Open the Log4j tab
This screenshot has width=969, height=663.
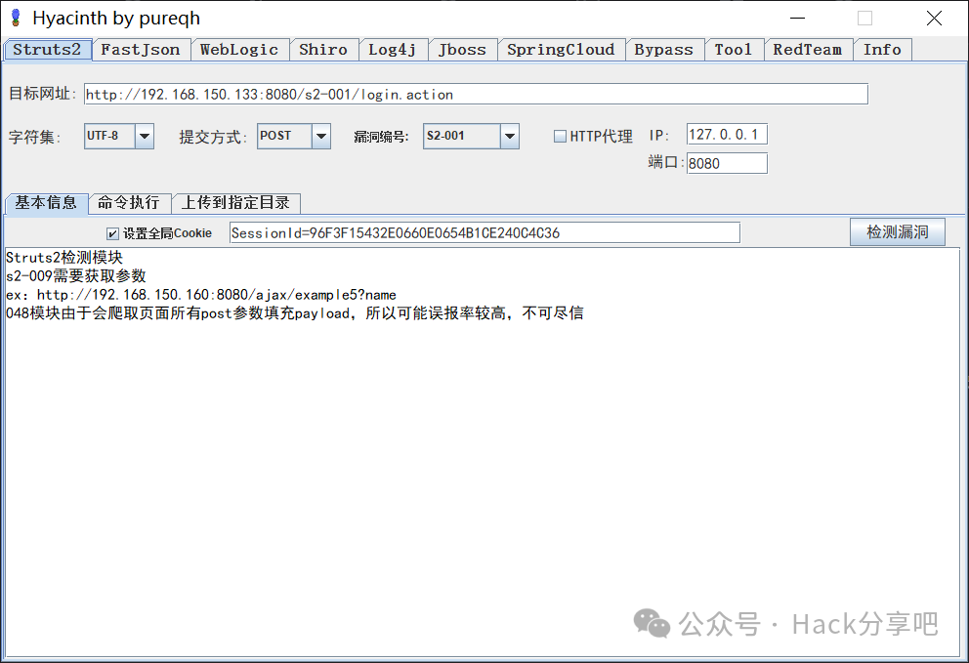click(393, 50)
